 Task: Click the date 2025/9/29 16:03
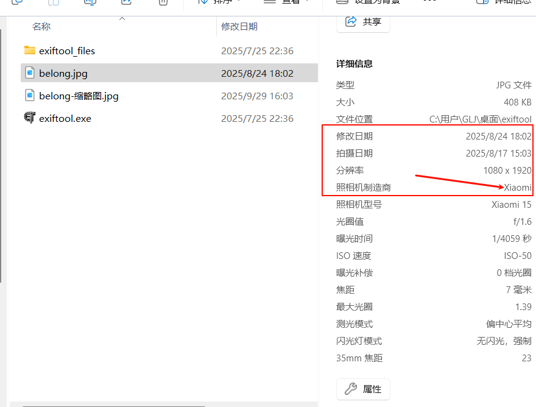[x=257, y=96]
